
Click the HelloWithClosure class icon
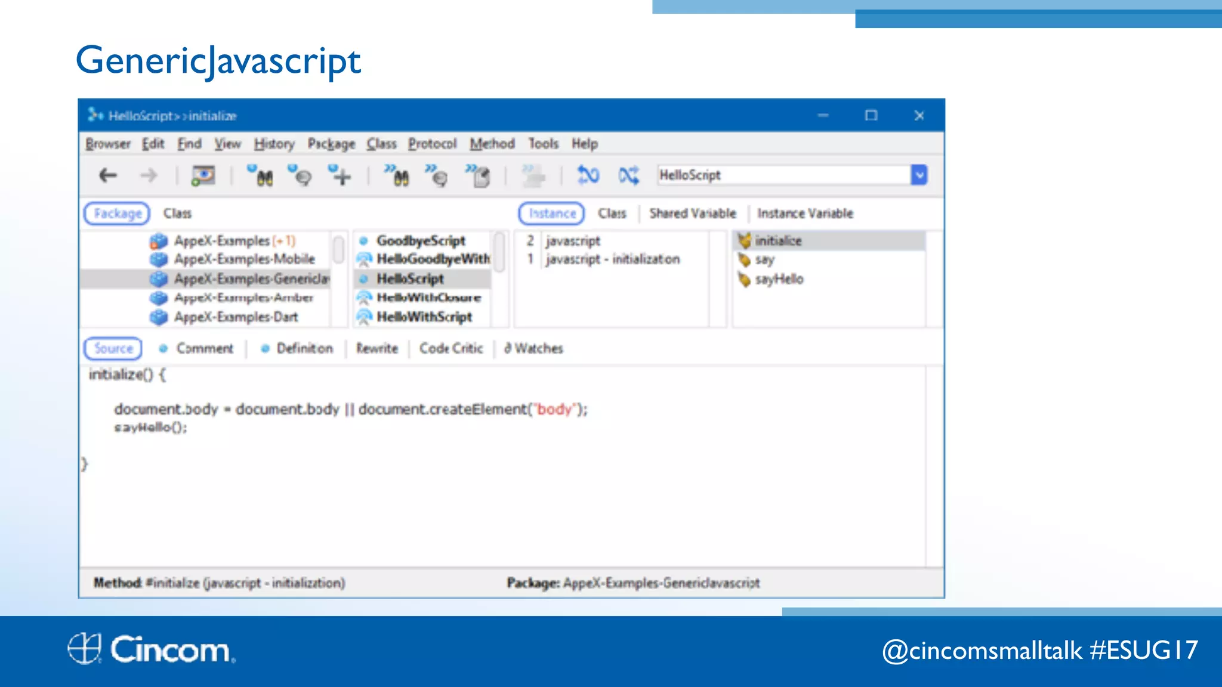364,298
